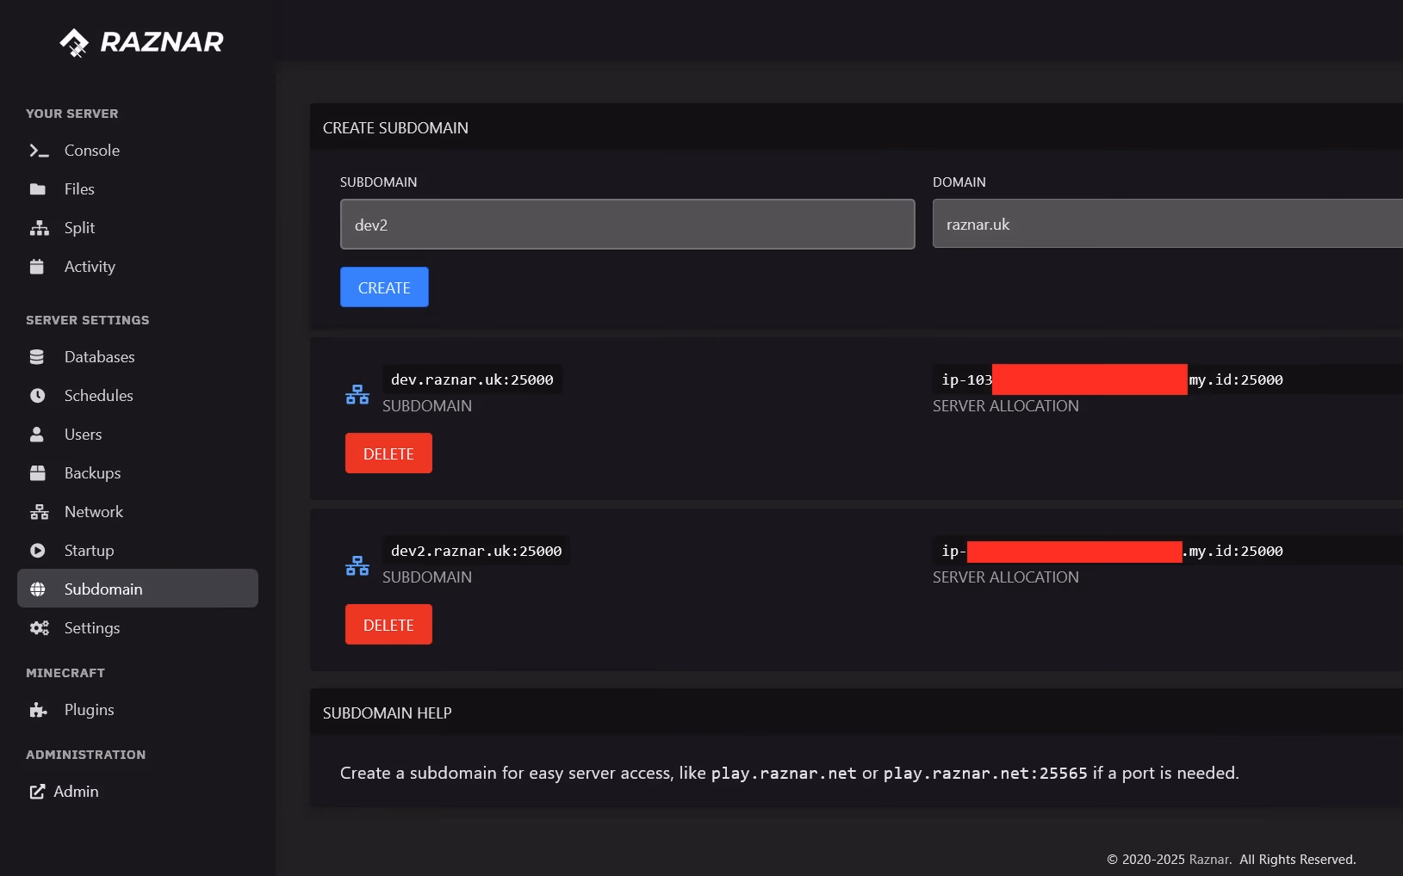Open the Databases page
Viewport: 1403px width, 876px height.
pos(138,357)
